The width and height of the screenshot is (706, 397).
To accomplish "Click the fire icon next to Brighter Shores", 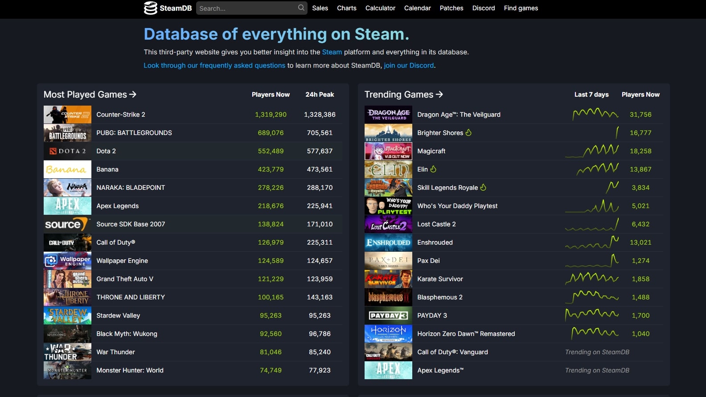I will (468, 132).
